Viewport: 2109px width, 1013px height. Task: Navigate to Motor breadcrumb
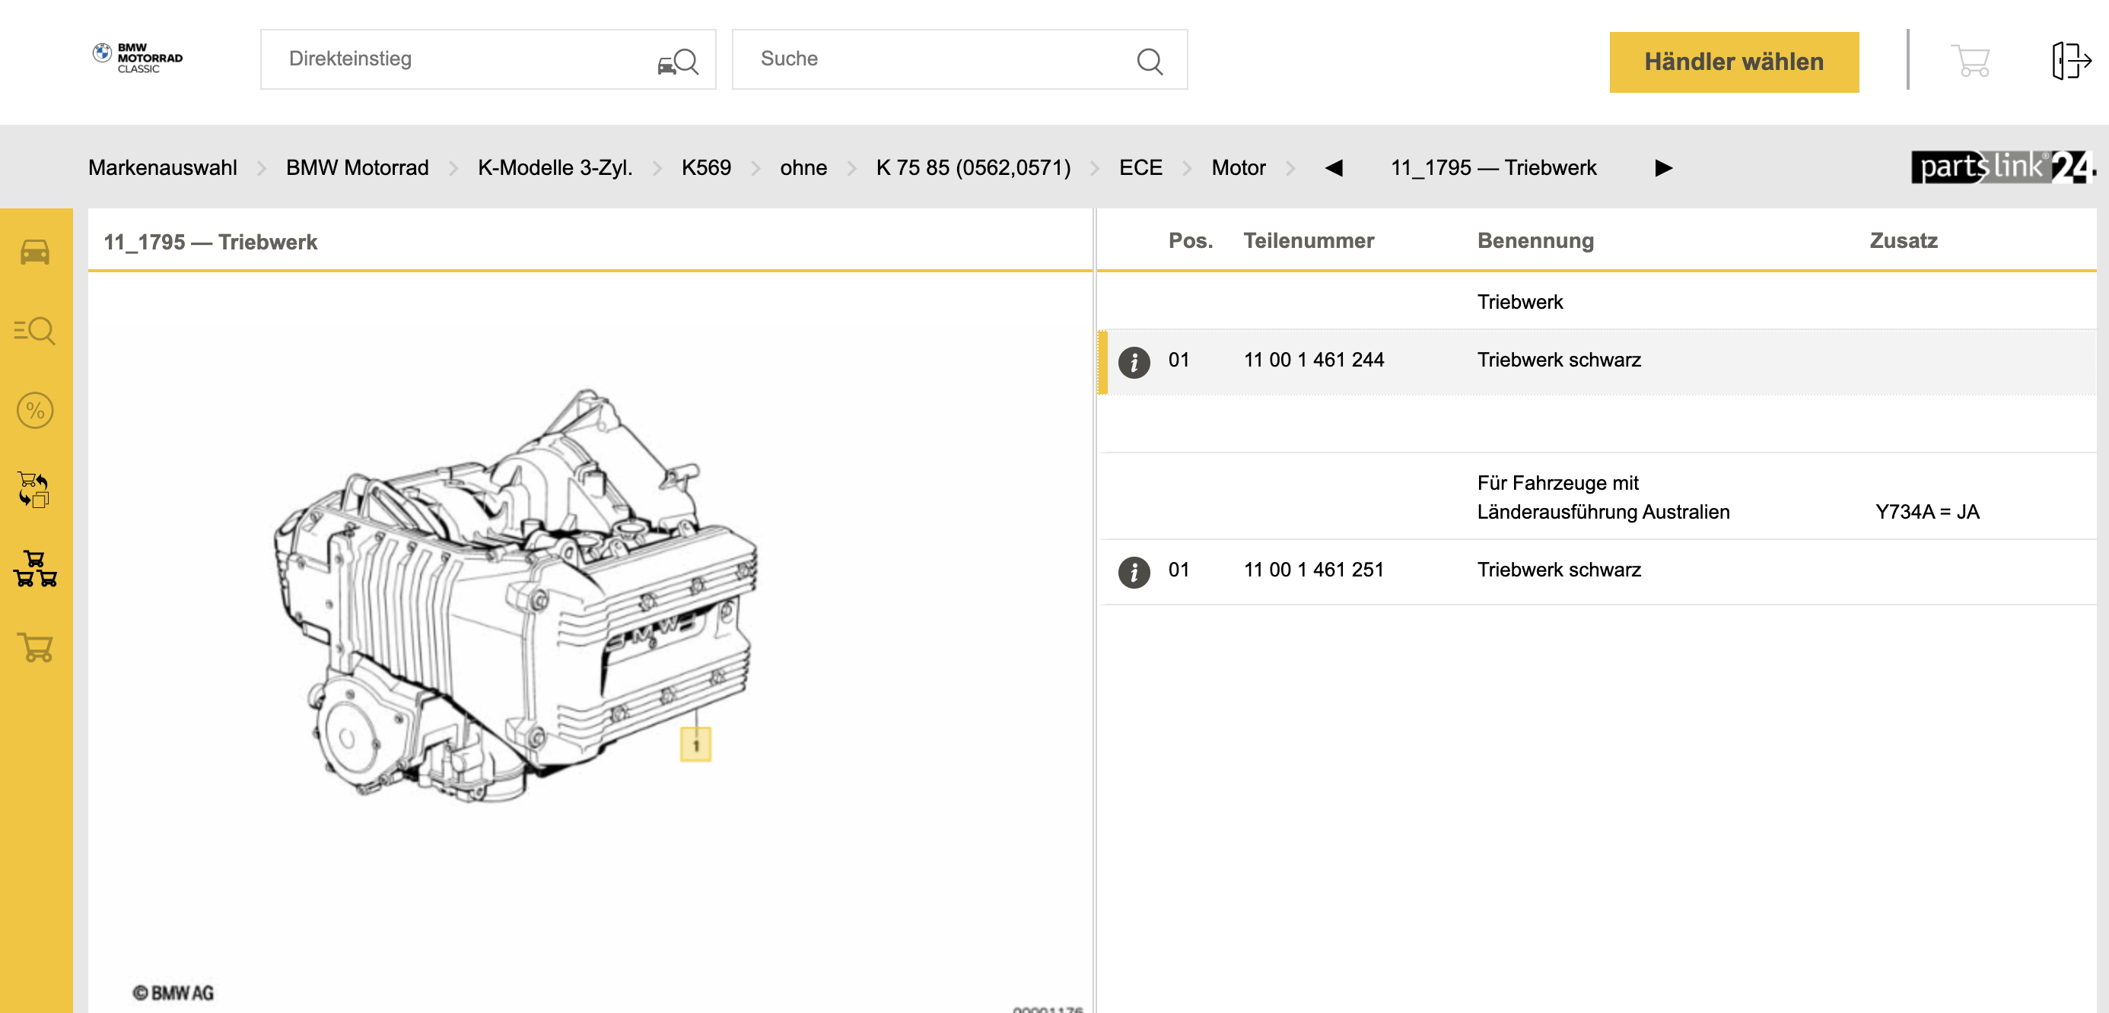[1238, 168]
